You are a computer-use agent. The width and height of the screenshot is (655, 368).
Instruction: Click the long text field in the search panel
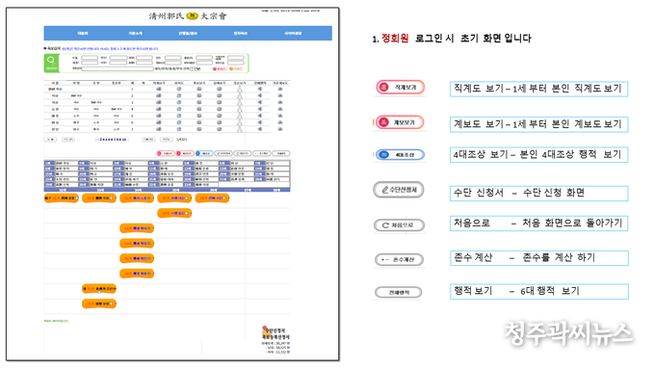pos(118,68)
